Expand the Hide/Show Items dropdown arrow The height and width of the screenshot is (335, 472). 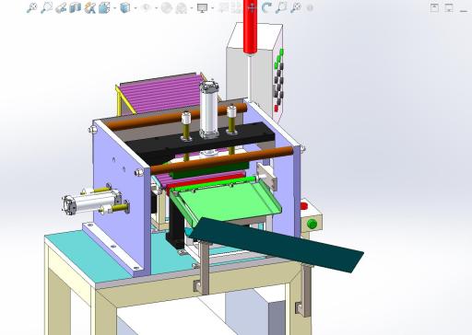coord(156,8)
